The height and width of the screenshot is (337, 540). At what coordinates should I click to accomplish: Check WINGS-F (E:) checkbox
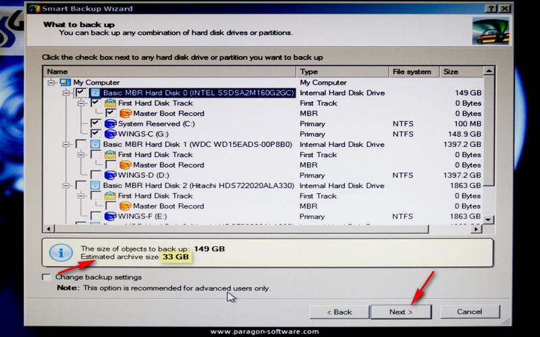(96, 216)
